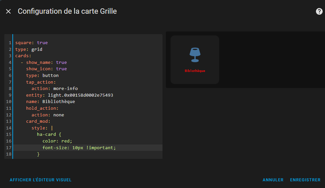The width and height of the screenshot is (325, 188).
Task: Click 'action: none' text
Action: (48, 115)
